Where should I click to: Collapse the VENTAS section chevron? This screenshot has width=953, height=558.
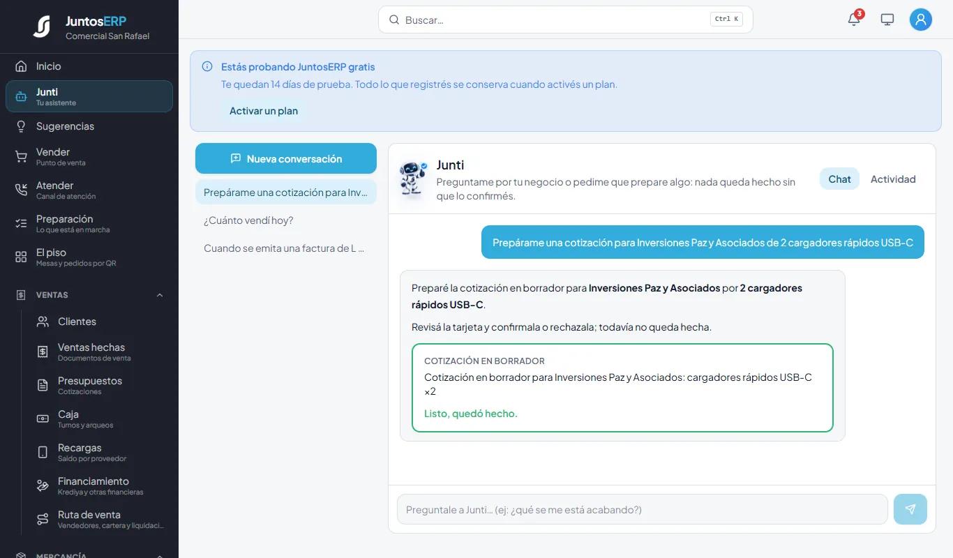click(160, 295)
